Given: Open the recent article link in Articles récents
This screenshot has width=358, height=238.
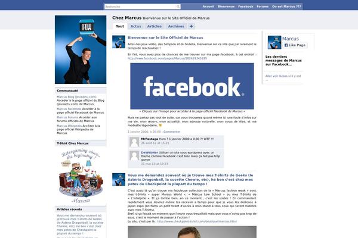Looking at the screenshot, I should (80, 224).
